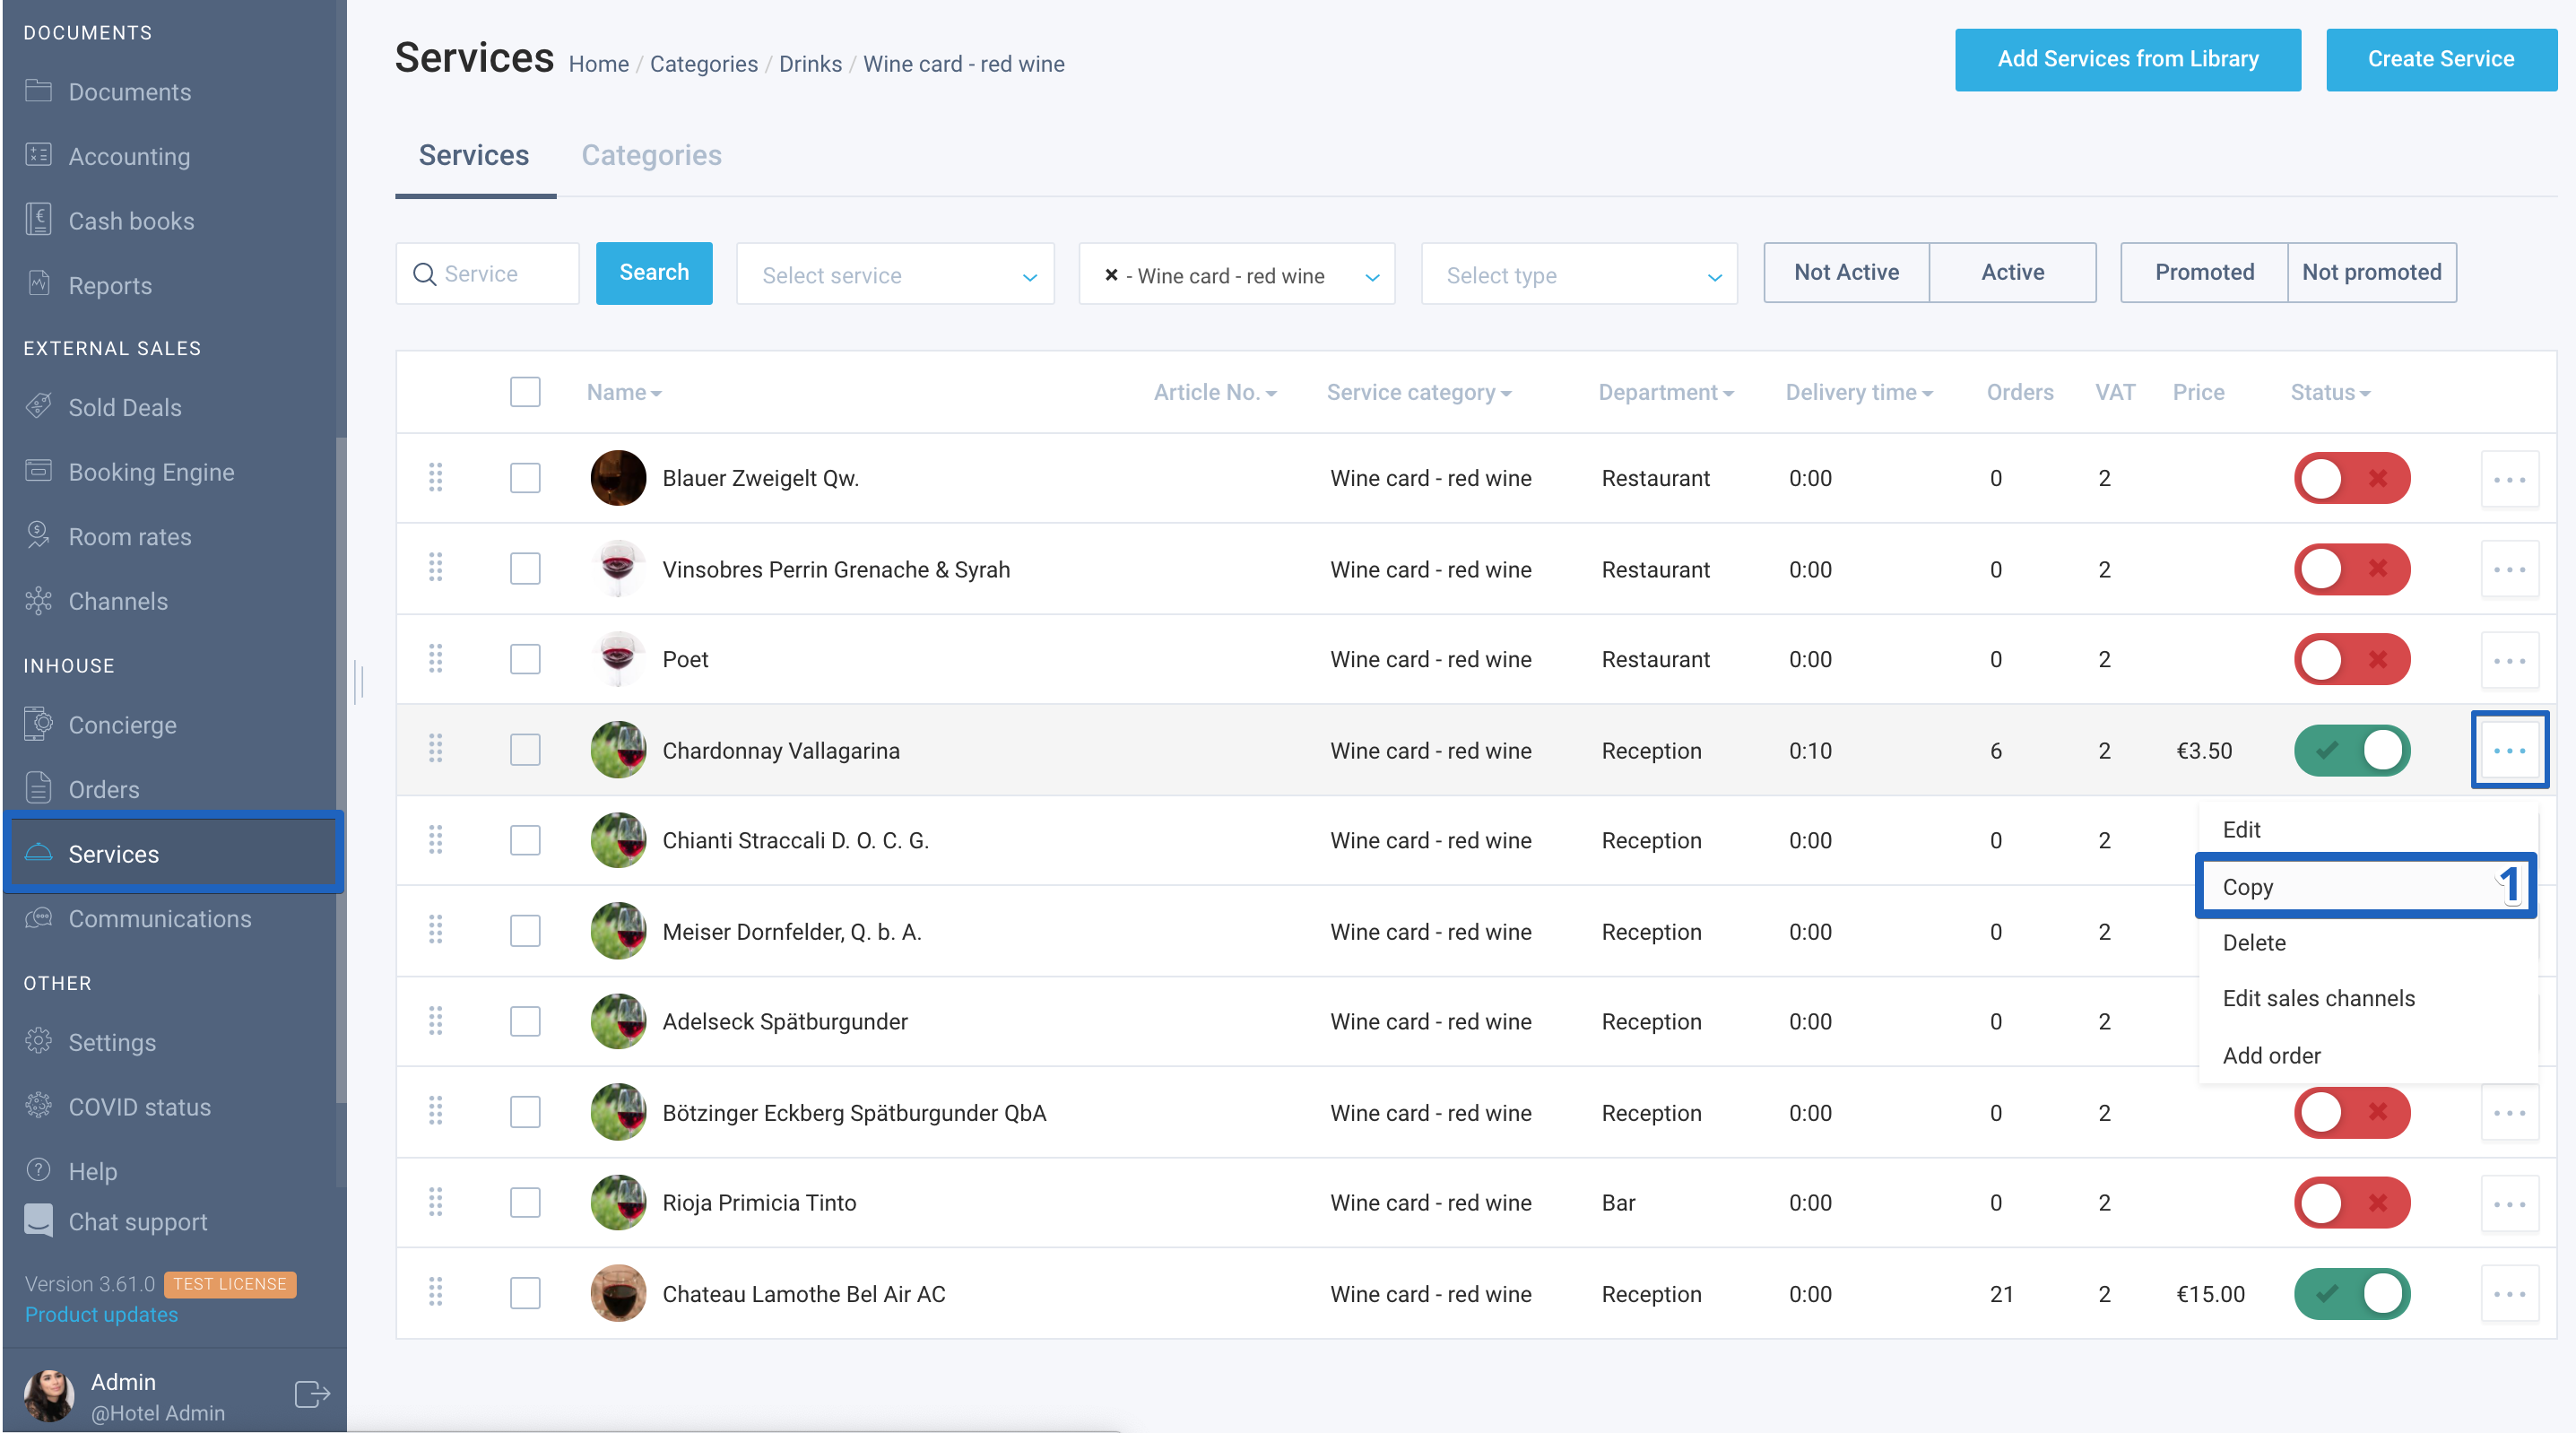Click the logout icon next to Admin

tap(312, 1394)
